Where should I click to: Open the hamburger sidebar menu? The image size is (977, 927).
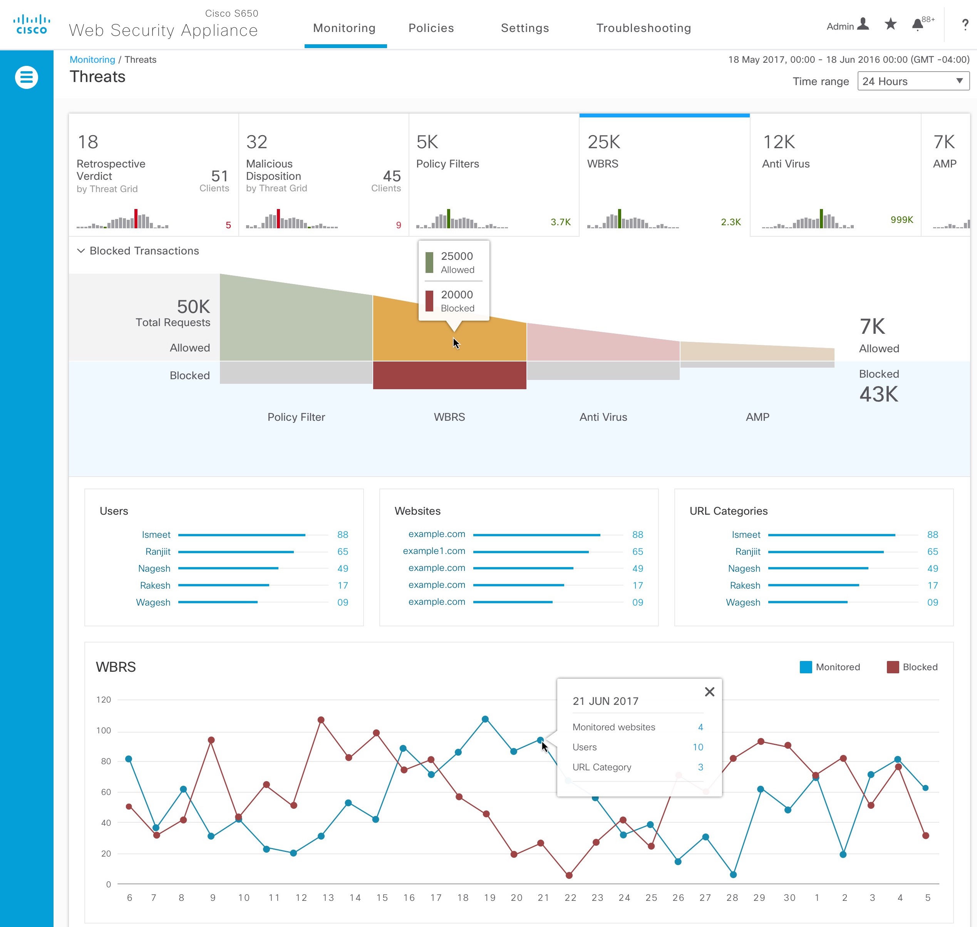[26, 78]
